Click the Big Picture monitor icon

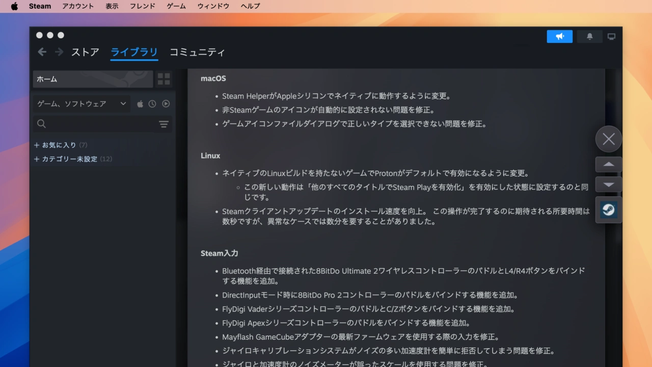click(x=611, y=37)
